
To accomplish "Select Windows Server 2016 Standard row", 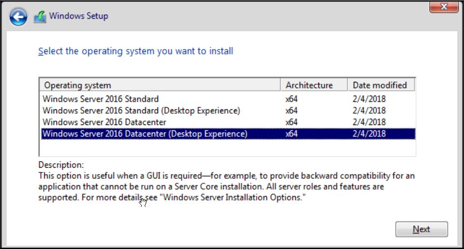I will point(228,99).
